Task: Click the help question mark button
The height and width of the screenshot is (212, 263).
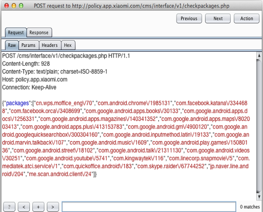Action: click(x=9, y=207)
